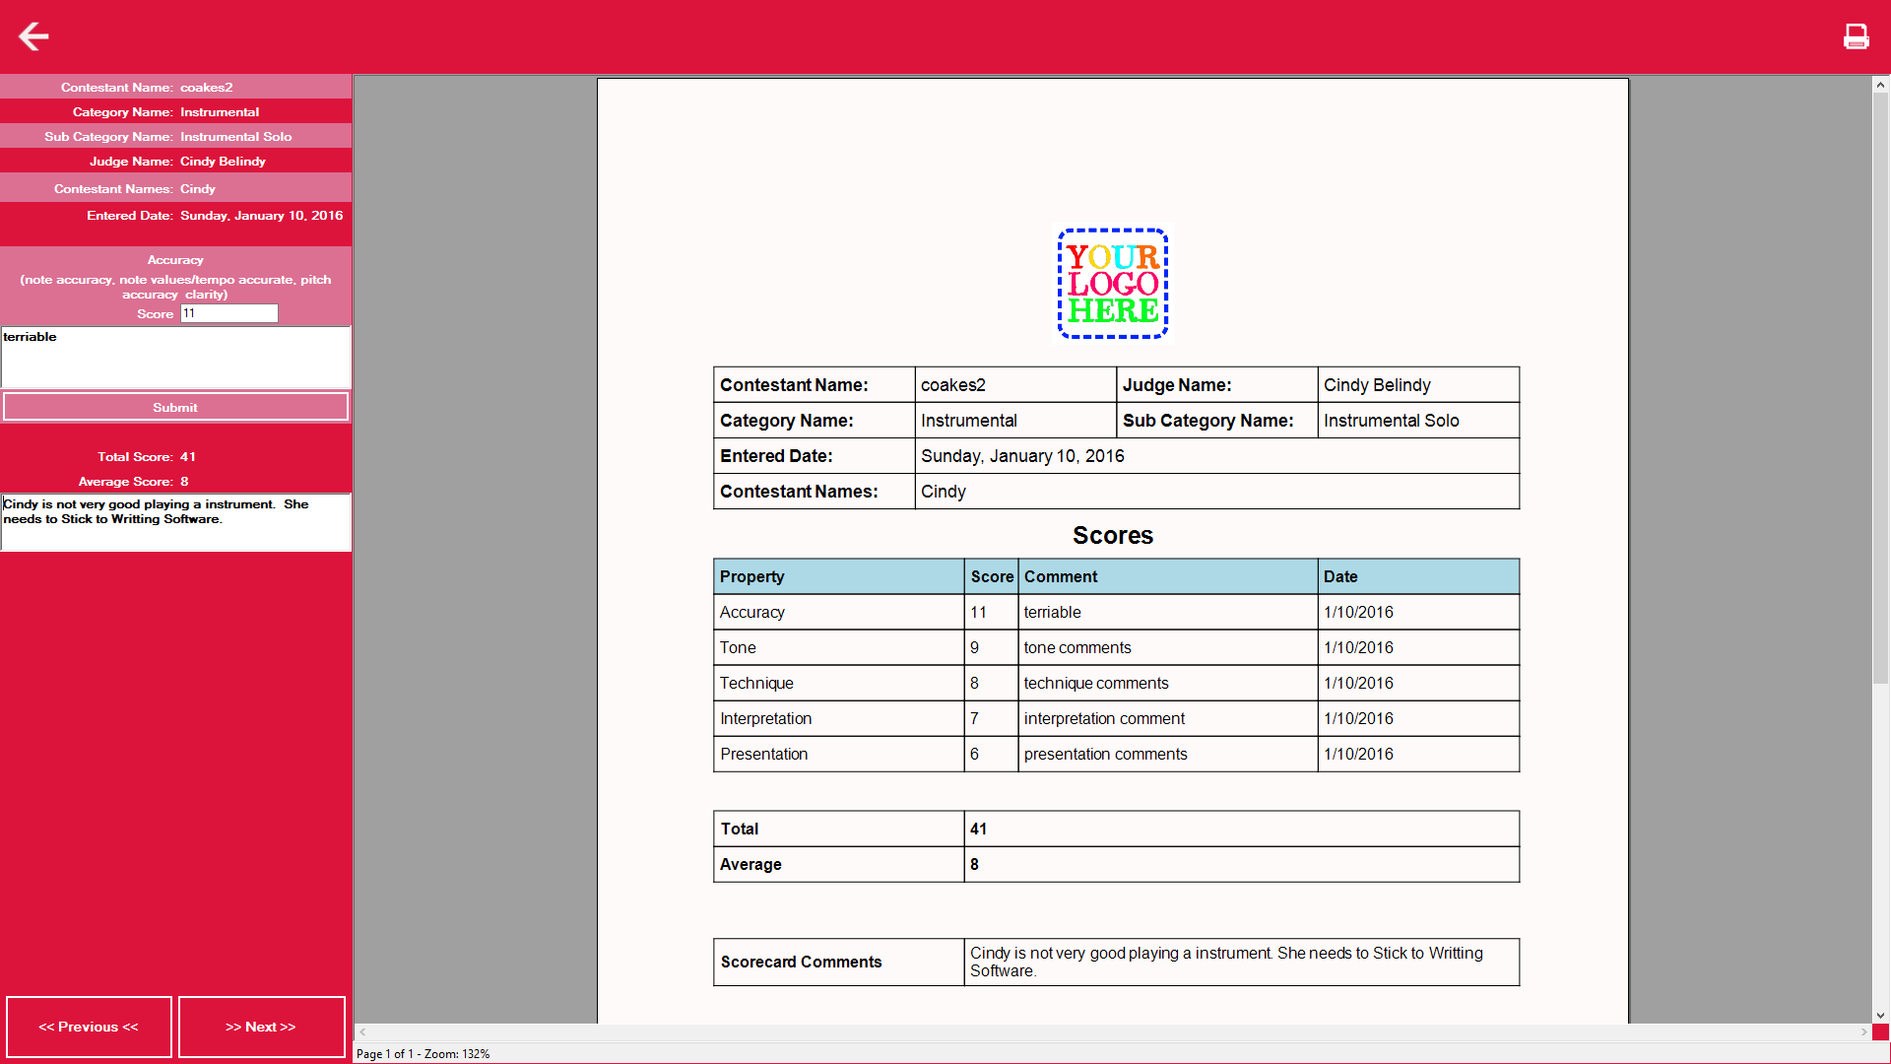Click 'Sub Category Name: Instrumental Solo' in the left panel
Viewport: 1891px width, 1064px height.
(x=167, y=137)
